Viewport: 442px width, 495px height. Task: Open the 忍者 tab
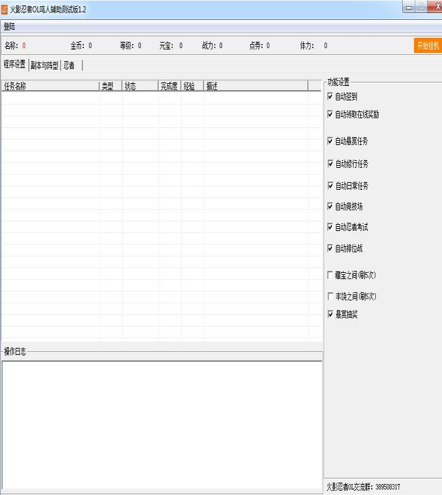pos(69,65)
